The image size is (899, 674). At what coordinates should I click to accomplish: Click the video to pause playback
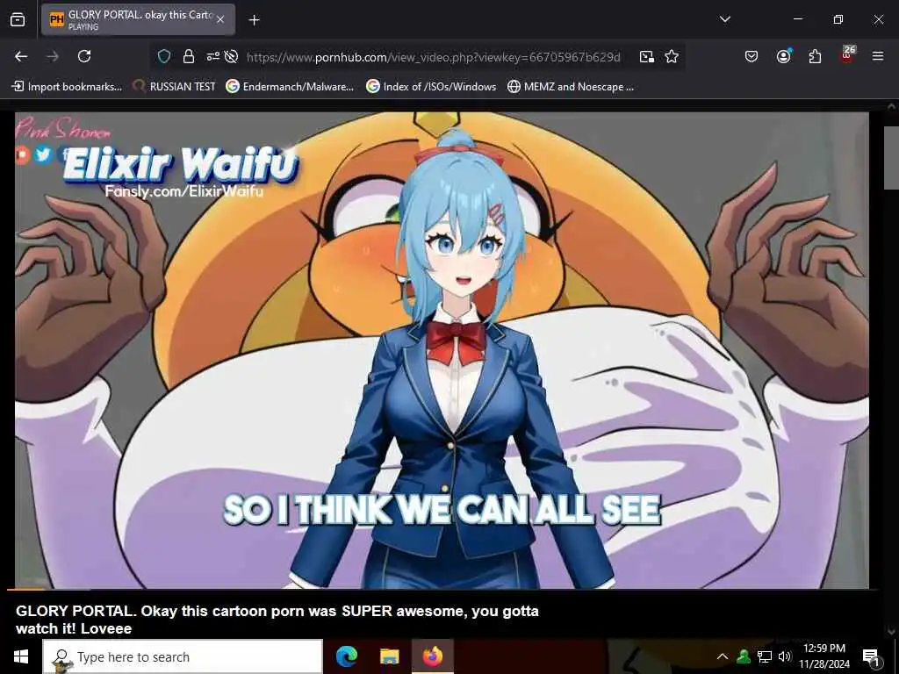click(x=442, y=349)
